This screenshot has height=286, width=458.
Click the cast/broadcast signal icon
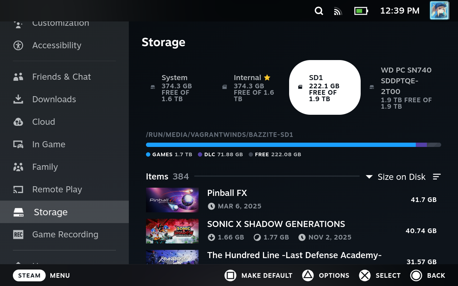click(338, 11)
